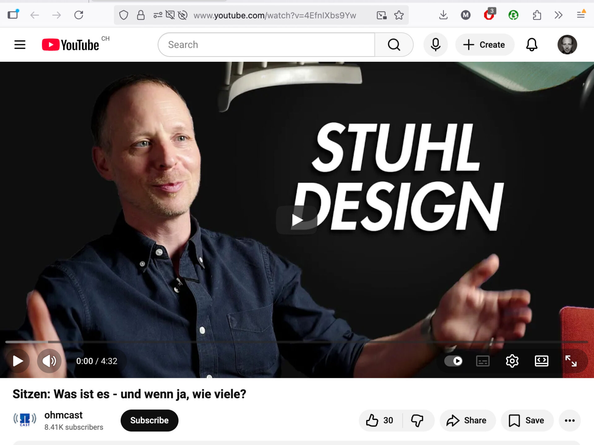
Task: Switch to theater mode
Action: pos(541,361)
